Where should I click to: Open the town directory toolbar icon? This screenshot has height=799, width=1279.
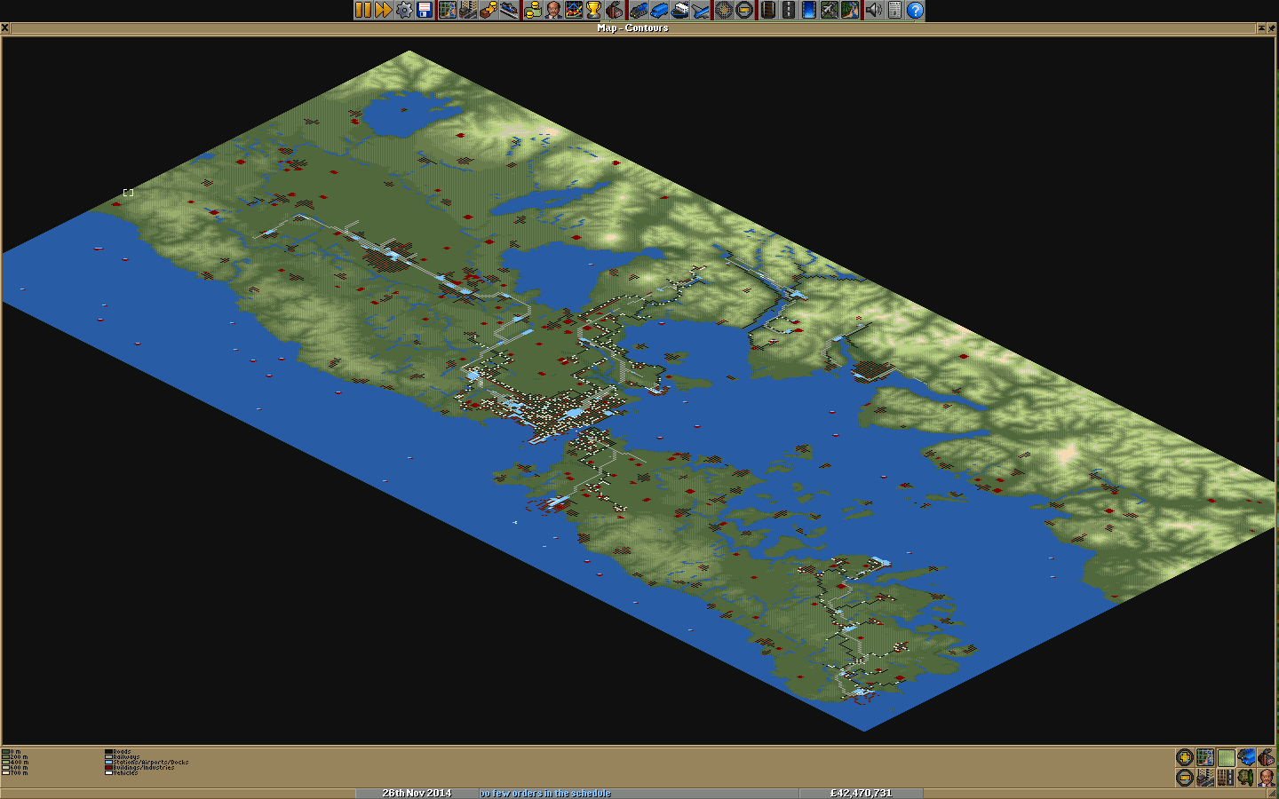(467, 10)
